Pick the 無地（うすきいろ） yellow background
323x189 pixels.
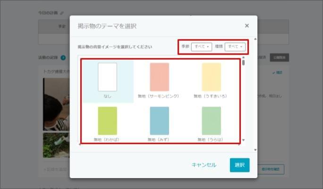pos(211,77)
